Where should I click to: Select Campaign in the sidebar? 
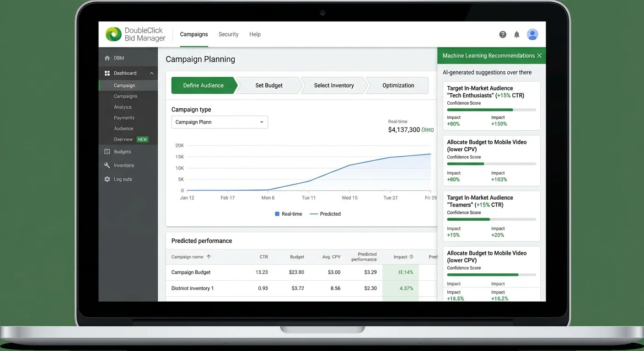[128, 85]
